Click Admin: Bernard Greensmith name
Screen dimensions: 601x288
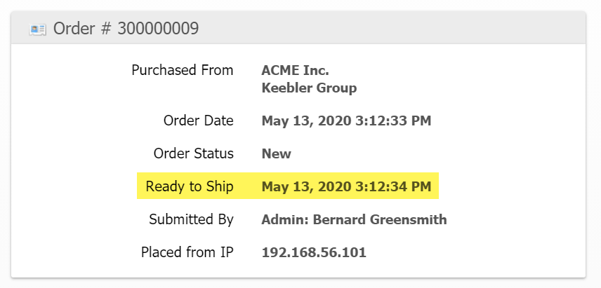click(x=354, y=219)
